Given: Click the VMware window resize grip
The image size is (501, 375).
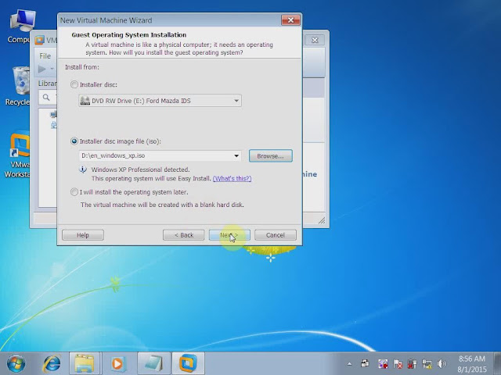Looking at the screenshot, I should pyautogui.click(x=322, y=220).
